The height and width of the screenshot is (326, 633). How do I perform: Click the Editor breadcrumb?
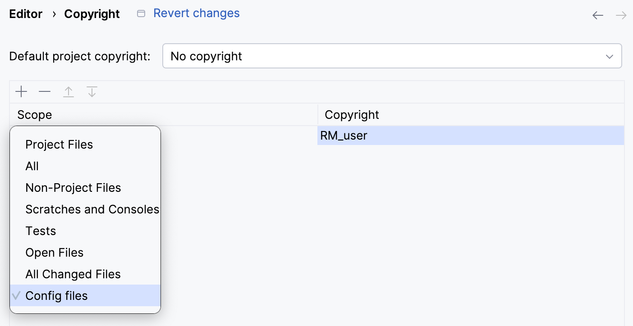coord(26,14)
